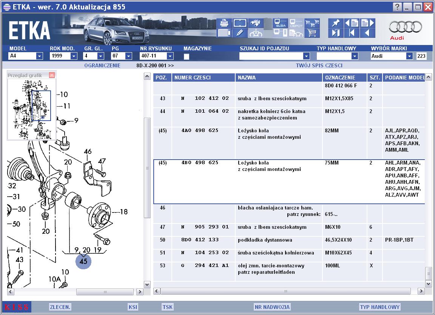Click the parts list horizontal scrollbar thumb
The image size is (435, 315).
pos(285,291)
